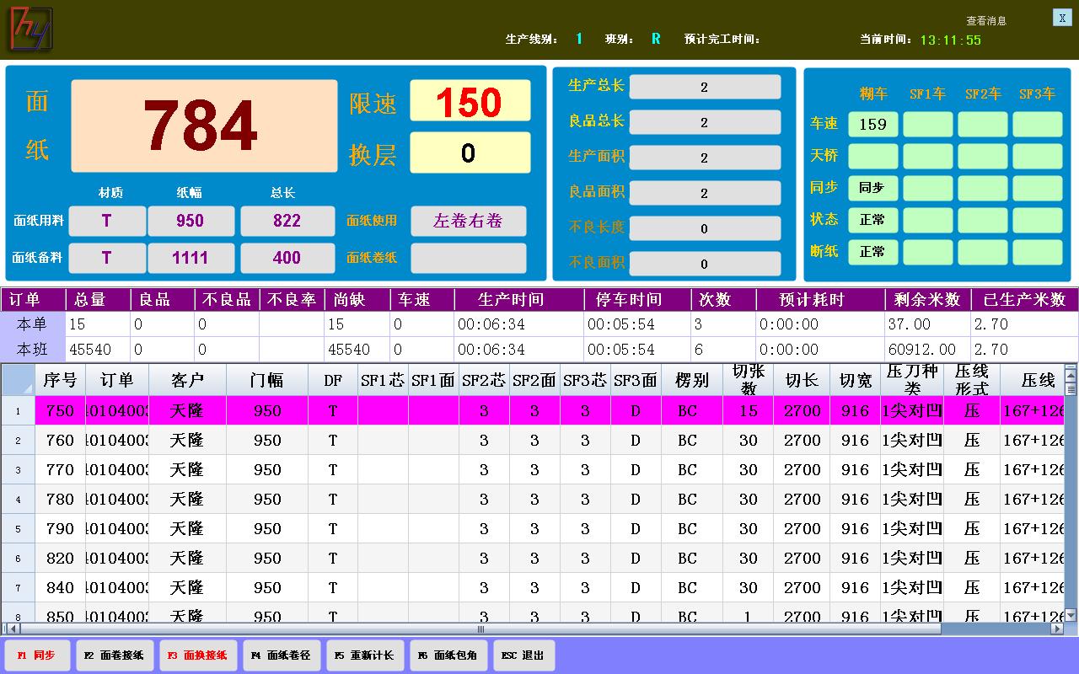
Task: Click the vertical scrollbar down arrow
Action: click(1071, 615)
